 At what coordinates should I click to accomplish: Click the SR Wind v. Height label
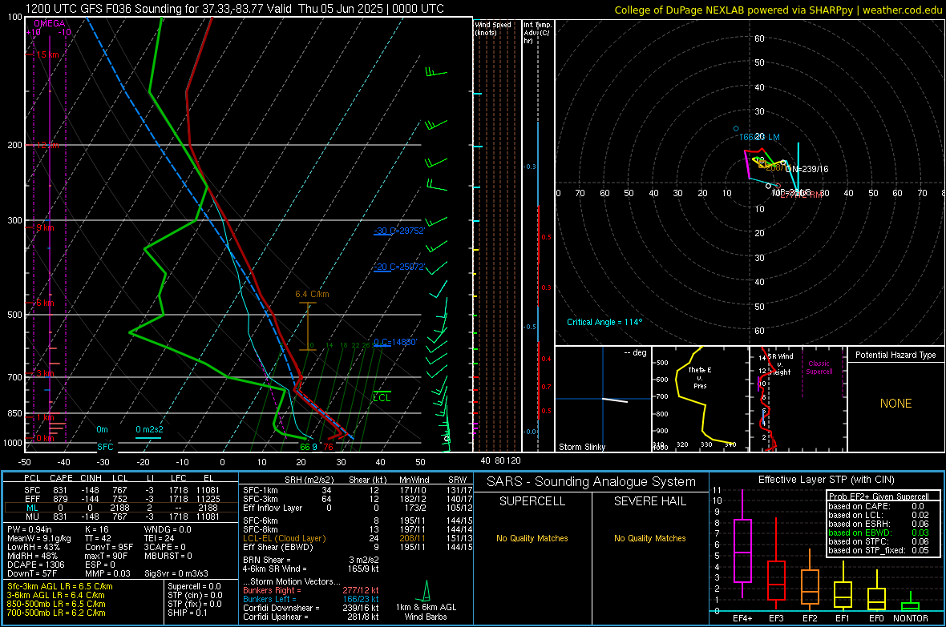tap(781, 364)
